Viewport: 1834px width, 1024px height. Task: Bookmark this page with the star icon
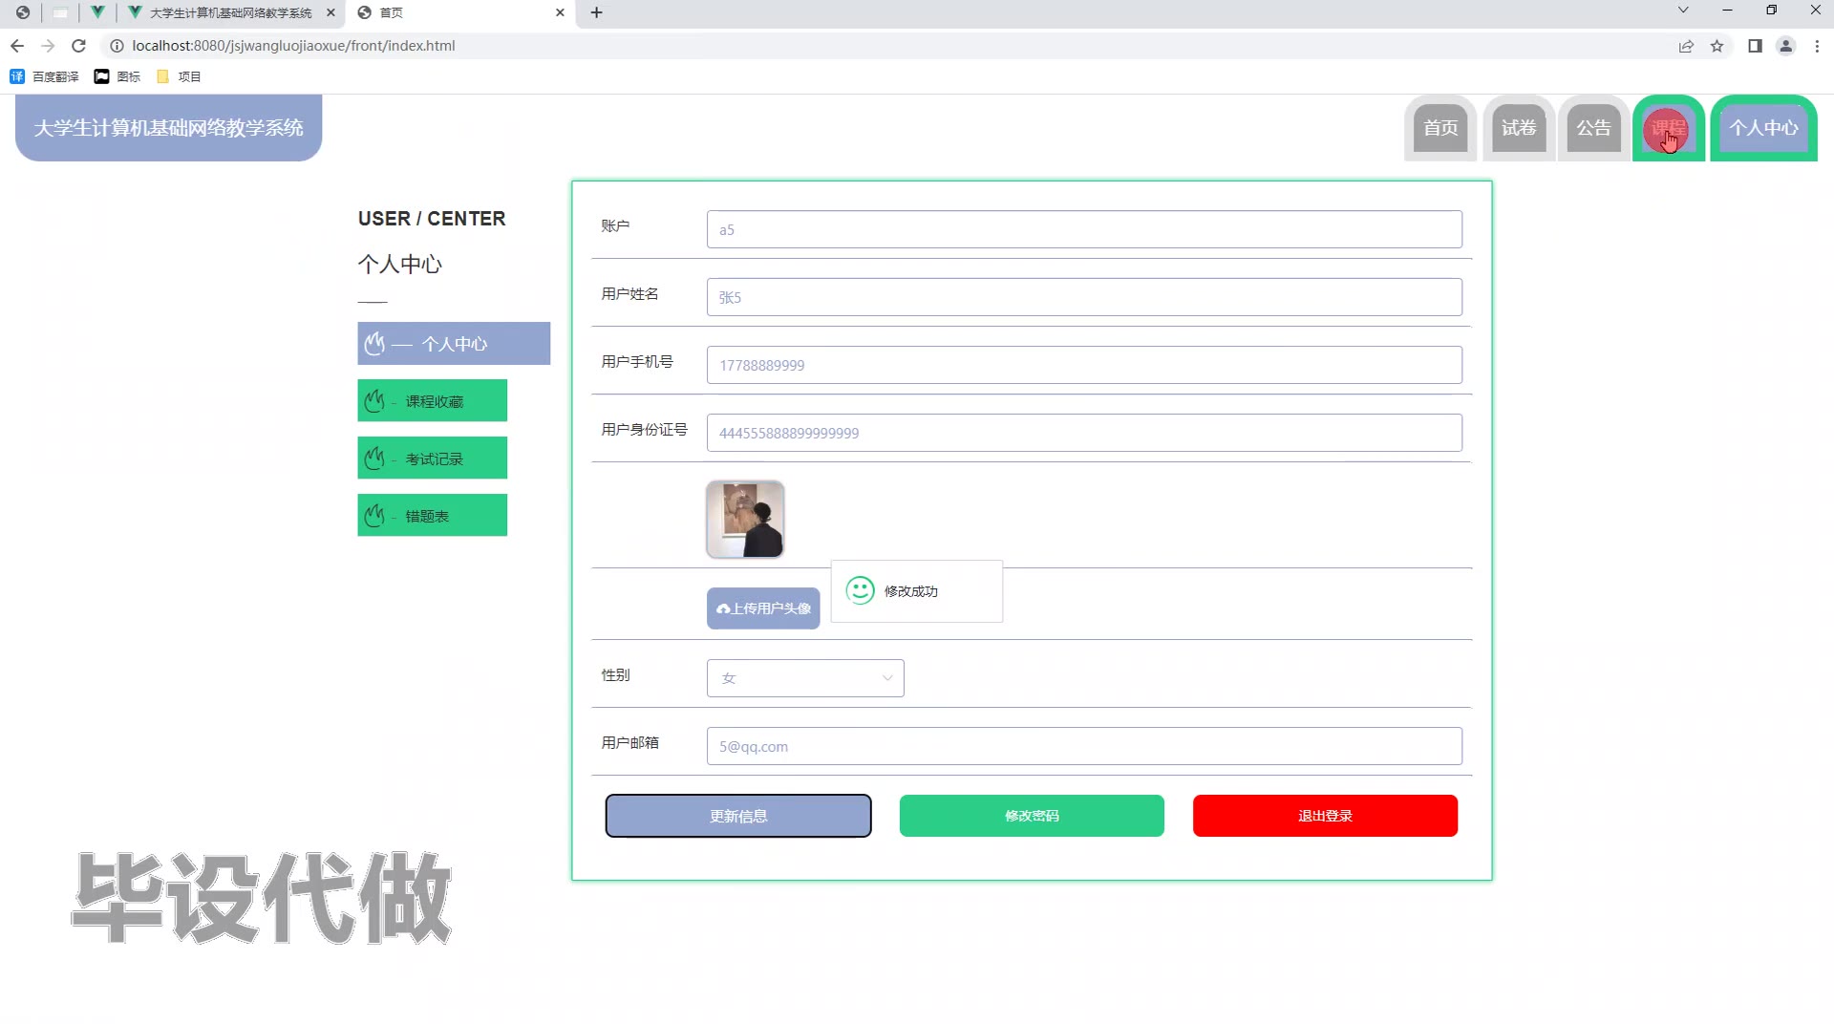coord(1717,46)
